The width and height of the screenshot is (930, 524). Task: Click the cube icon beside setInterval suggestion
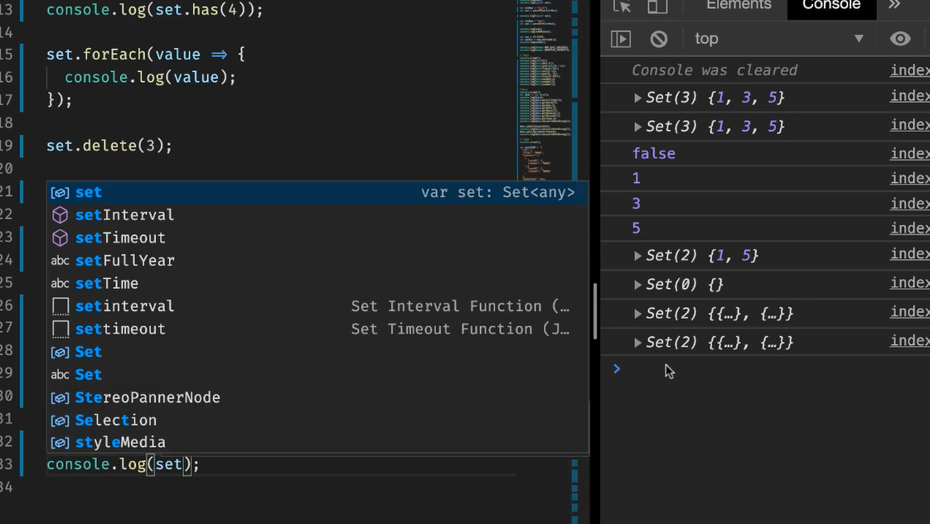[59, 214]
